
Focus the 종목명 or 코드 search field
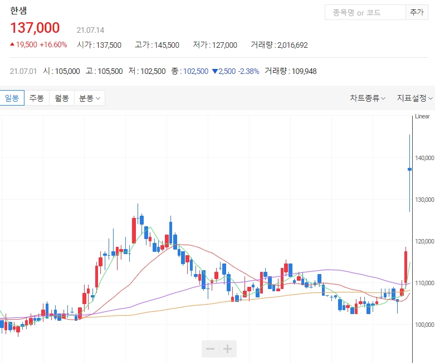(365, 12)
